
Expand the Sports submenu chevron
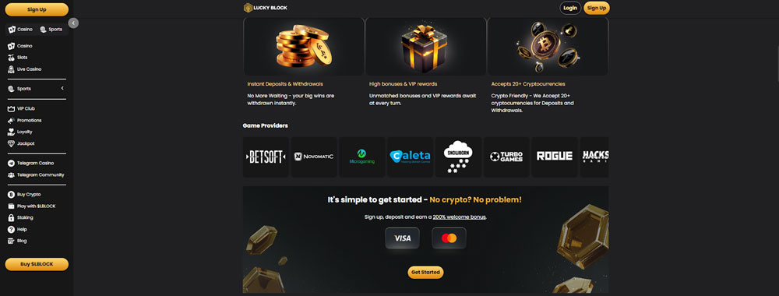click(x=62, y=88)
